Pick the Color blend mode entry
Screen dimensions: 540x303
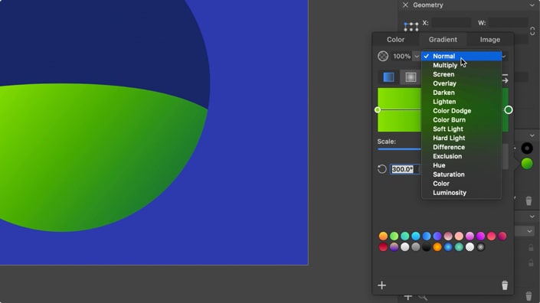tap(461, 184)
